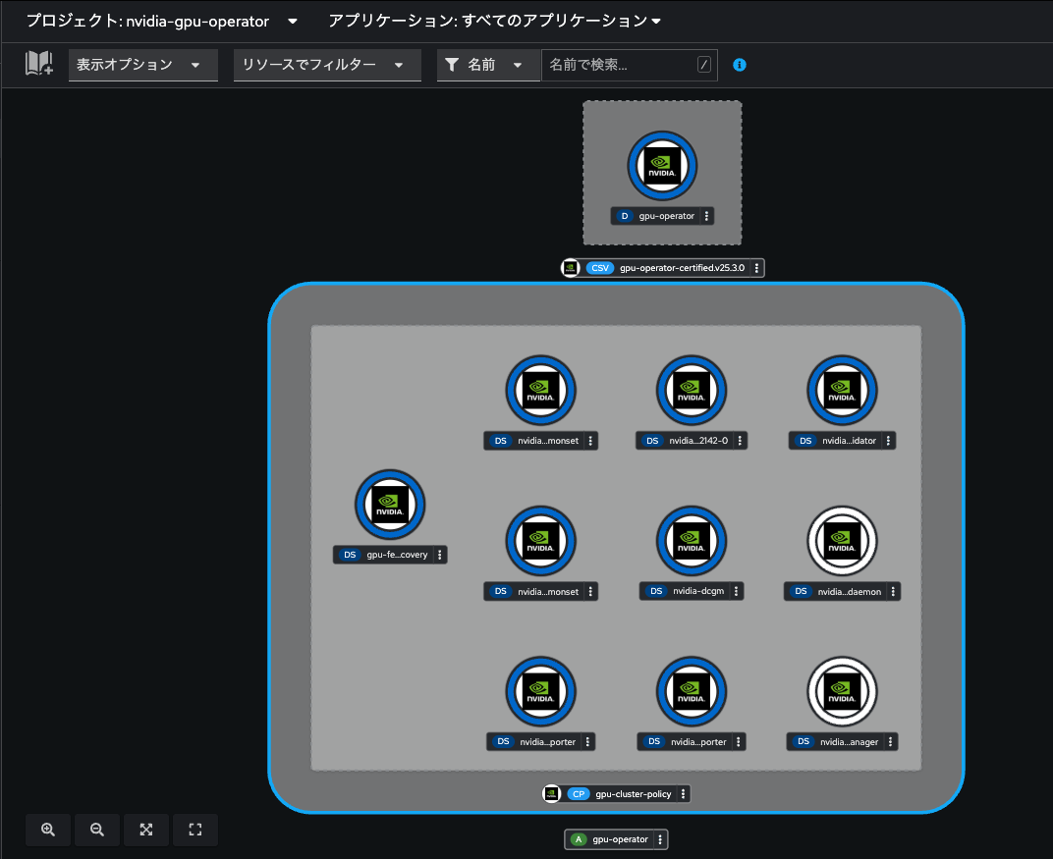
Task: Open the 名前 filter type dropdown
Action: pyautogui.click(x=488, y=65)
